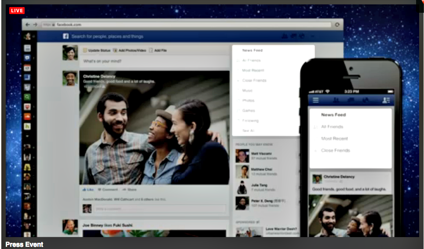Screen dimensions: 424x249
Task: Click the browser back arrow
Action: point(28,25)
